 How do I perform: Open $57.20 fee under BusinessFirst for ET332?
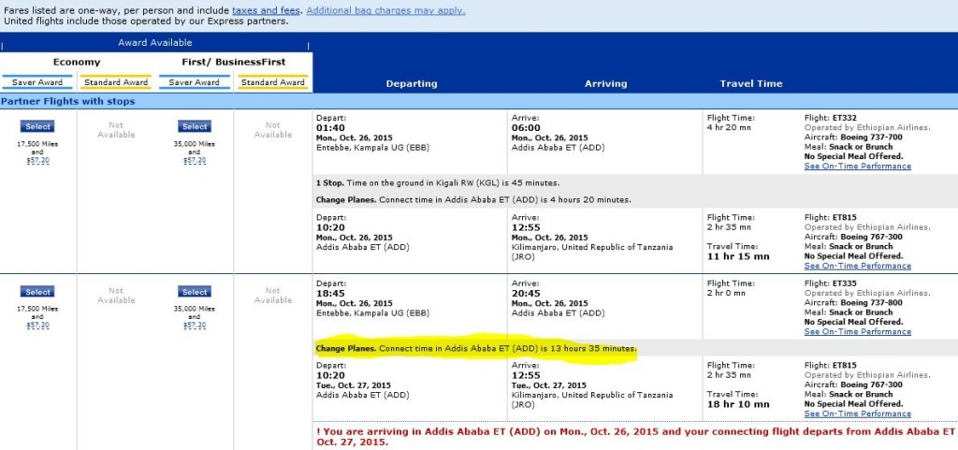coord(195,161)
